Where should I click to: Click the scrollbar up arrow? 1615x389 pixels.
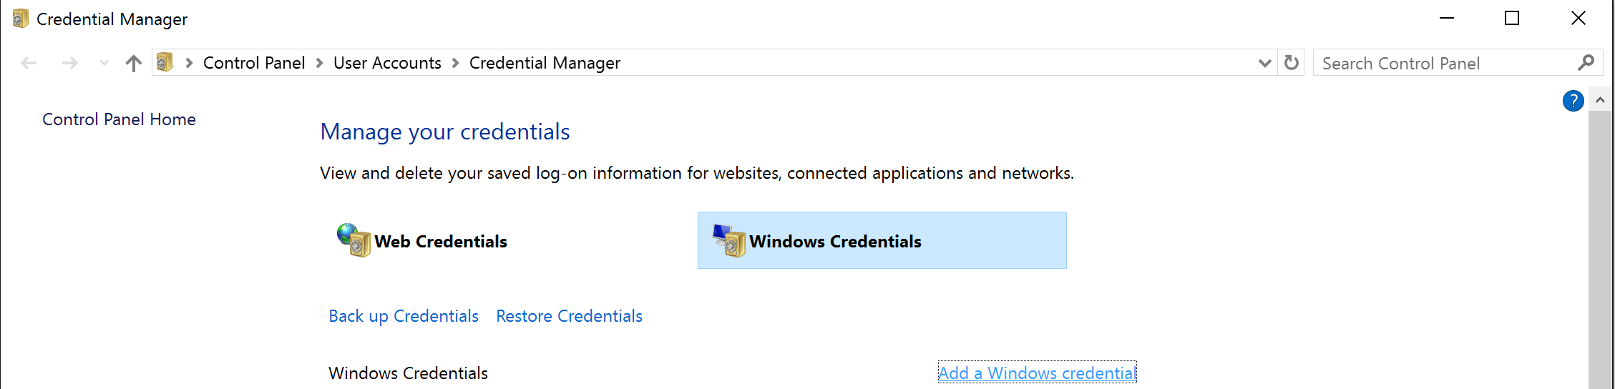click(1601, 100)
